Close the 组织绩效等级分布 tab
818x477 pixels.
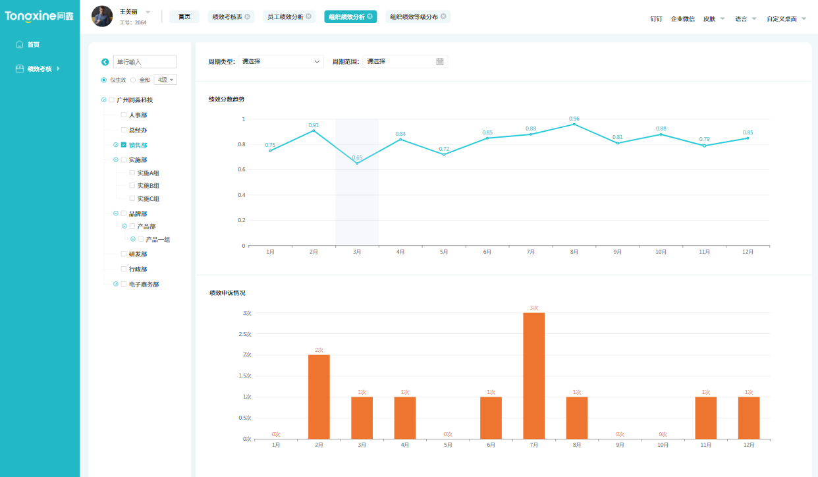point(443,16)
